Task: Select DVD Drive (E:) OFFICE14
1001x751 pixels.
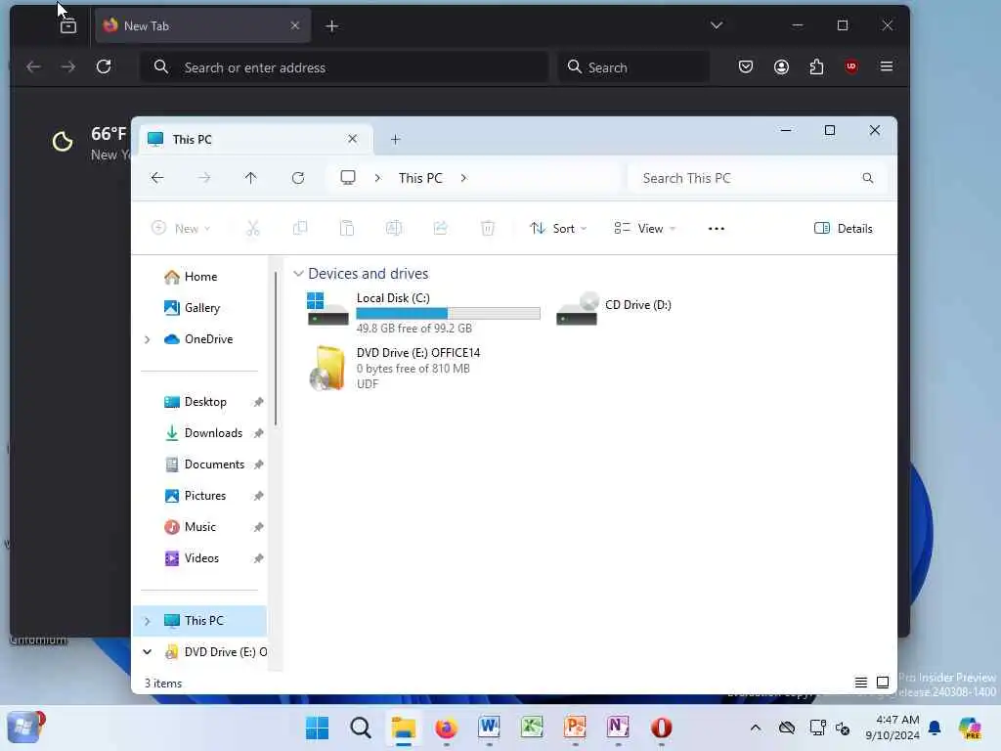Action: pyautogui.click(x=395, y=369)
